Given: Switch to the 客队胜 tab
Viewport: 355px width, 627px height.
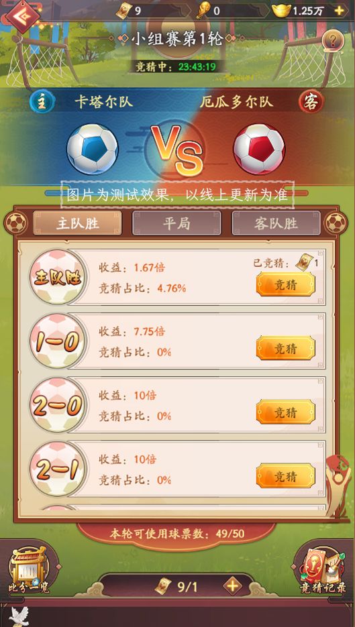Looking at the screenshot, I should (x=276, y=223).
